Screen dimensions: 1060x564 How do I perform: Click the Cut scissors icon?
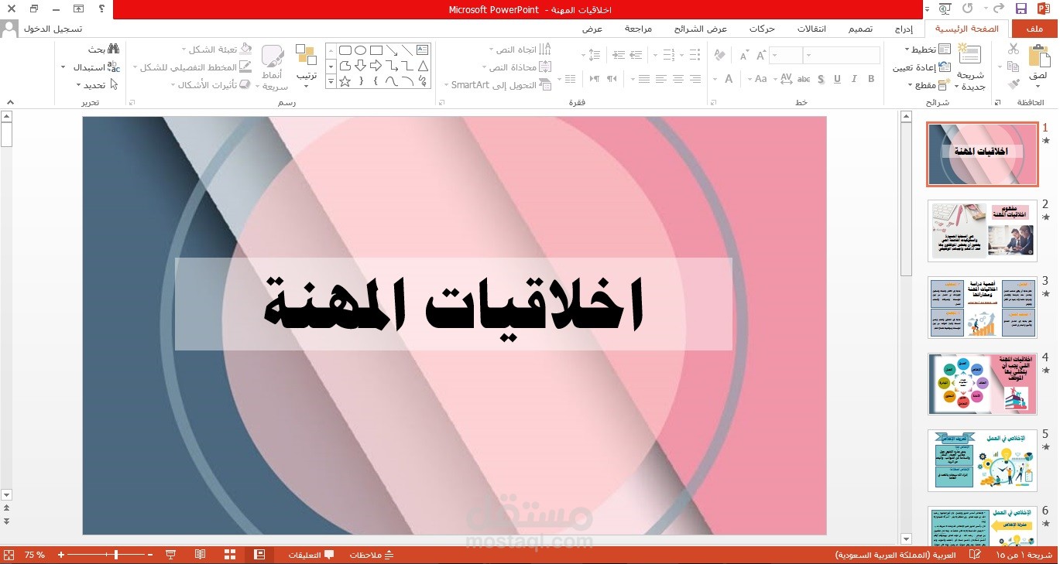click(1012, 48)
